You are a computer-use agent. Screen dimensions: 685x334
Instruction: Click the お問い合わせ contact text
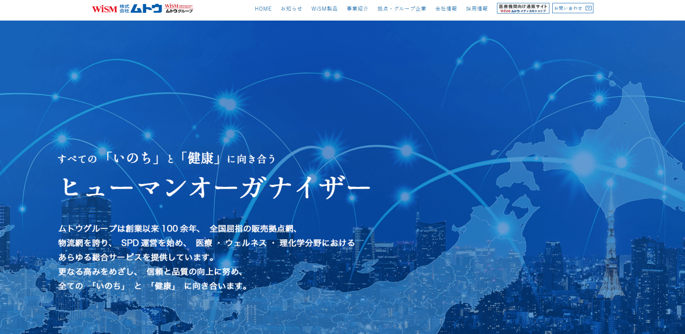click(x=568, y=8)
